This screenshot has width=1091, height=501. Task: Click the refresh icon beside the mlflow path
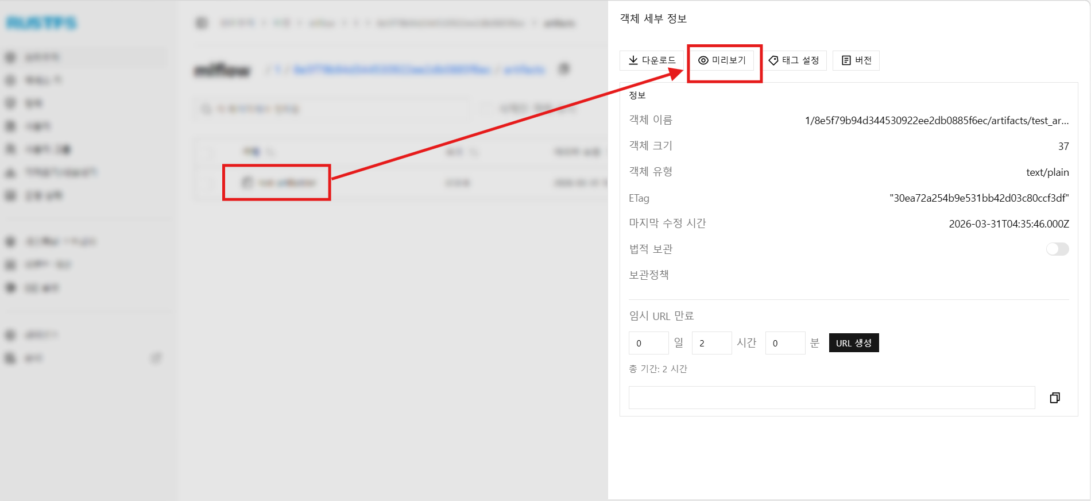point(564,69)
